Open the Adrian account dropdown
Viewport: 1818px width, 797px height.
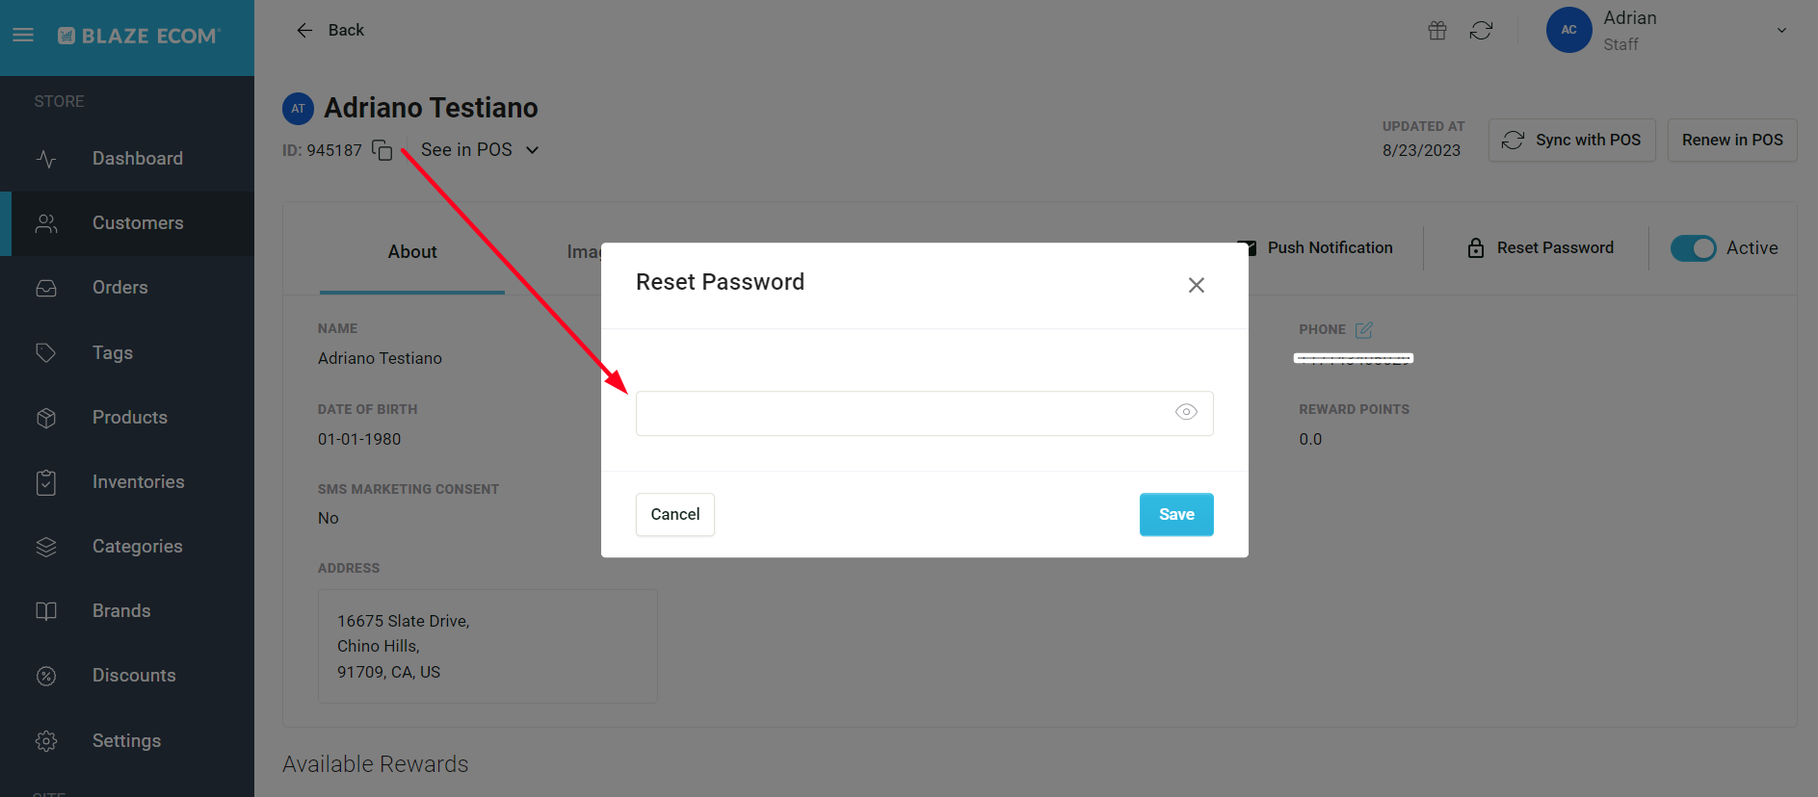[x=1781, y=30]
